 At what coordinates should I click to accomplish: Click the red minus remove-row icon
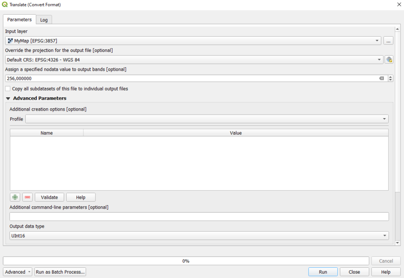27,197
